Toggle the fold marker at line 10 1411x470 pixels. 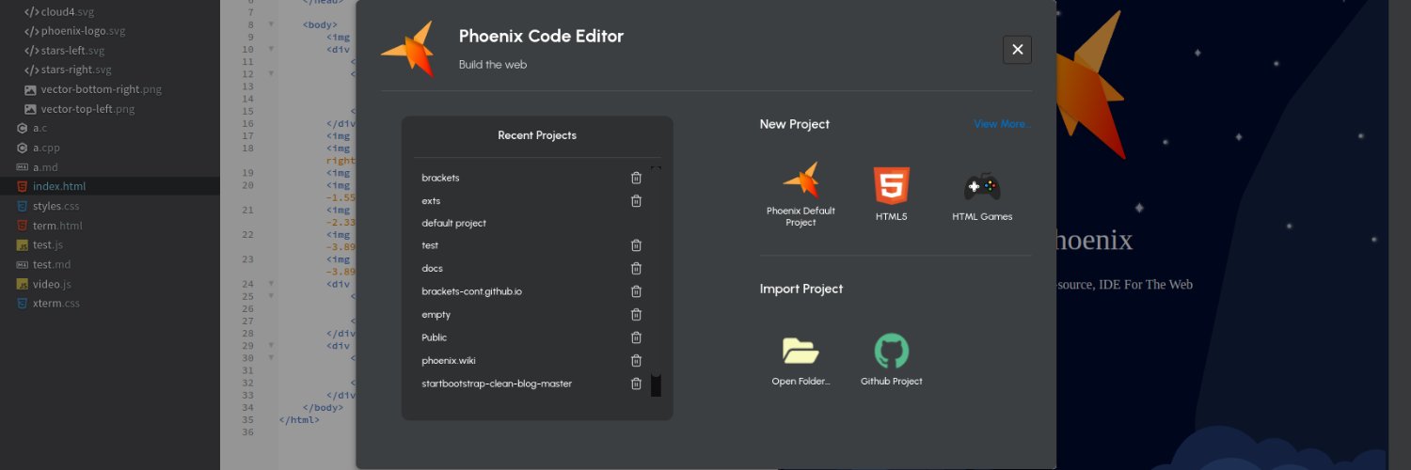click(x=271, y=49)
